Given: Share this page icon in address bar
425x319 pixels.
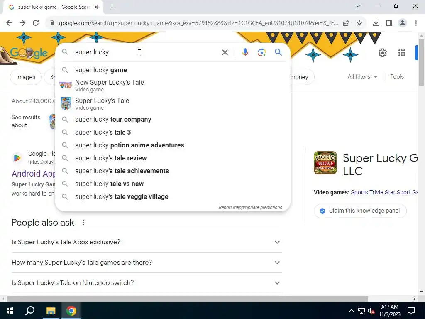Looking at the screenshot, I should coord(346,23).
